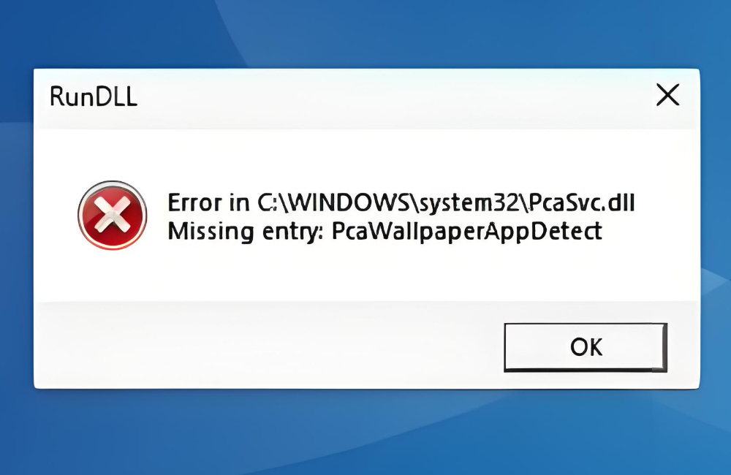Viewport: 731px width, 475px height.
Task: Click the second line of the error message
Action: [x=385, y=232]
